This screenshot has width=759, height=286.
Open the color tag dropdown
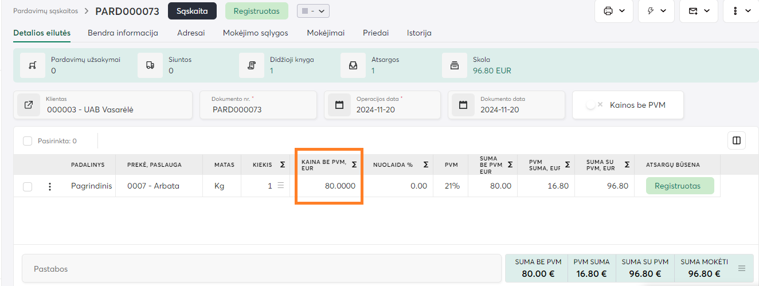pos(313,11)
